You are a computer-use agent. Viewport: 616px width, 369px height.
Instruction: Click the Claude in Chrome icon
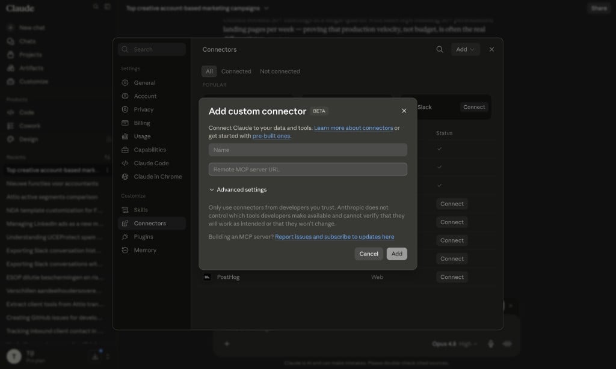(x=125, y=177)
